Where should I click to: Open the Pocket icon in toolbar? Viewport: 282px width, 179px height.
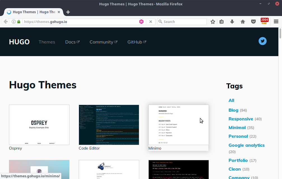coord(253,22)
